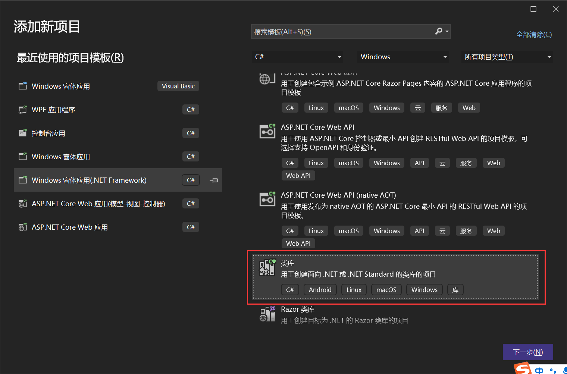
Task: Click the search magnifier icon
Action: tap(439, 31)
